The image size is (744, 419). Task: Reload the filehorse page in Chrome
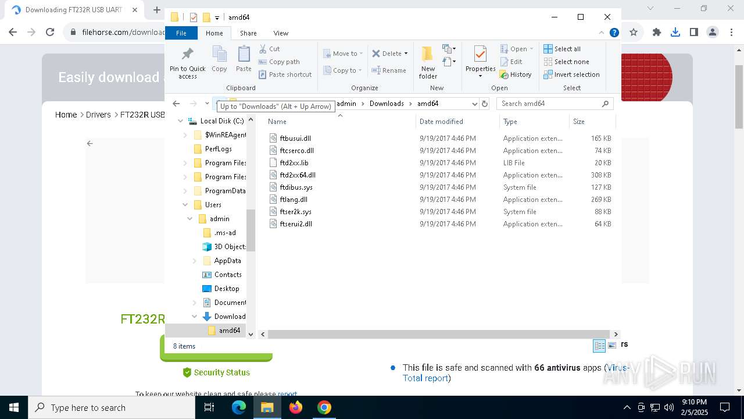[50, 33]
